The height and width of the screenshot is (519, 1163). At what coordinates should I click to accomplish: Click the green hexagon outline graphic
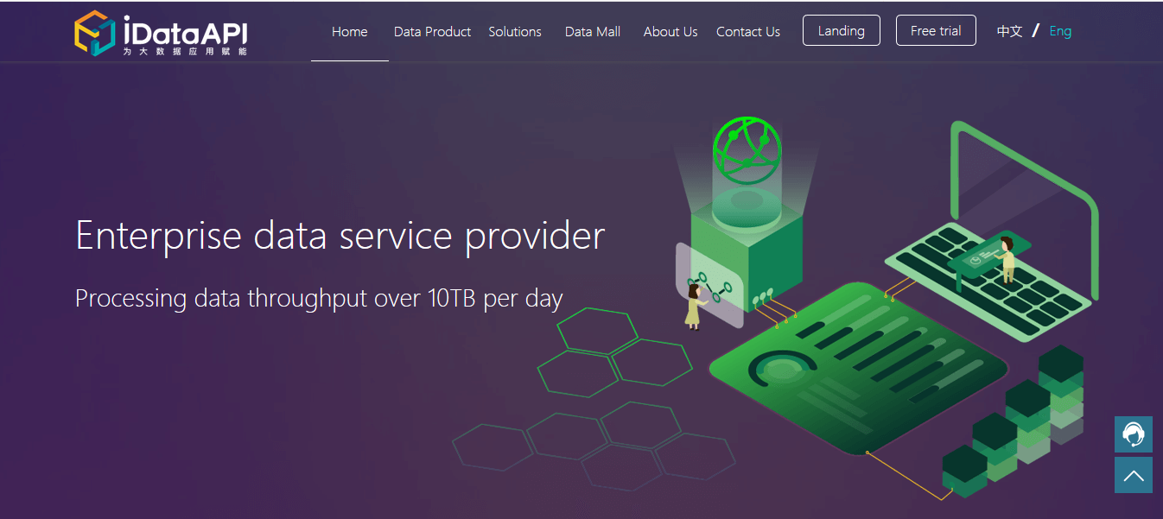[x=615, y=353]
